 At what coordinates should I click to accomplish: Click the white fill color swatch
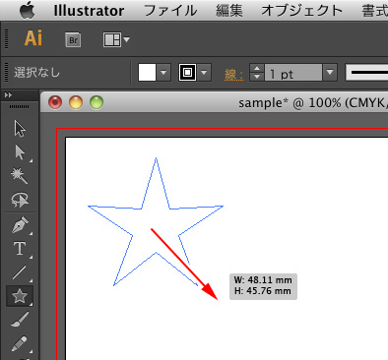pyautogui.click(x=147, y=73)
